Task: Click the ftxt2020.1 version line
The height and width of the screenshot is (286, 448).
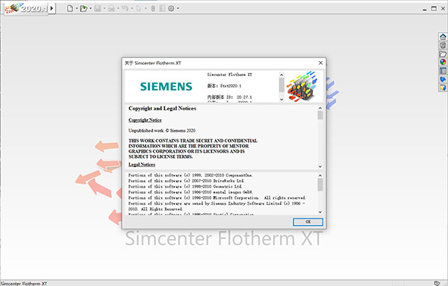Action: 224,86
